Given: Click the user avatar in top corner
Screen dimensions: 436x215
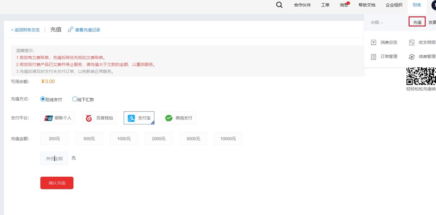Looking at the screenshot, I should 434,5.
